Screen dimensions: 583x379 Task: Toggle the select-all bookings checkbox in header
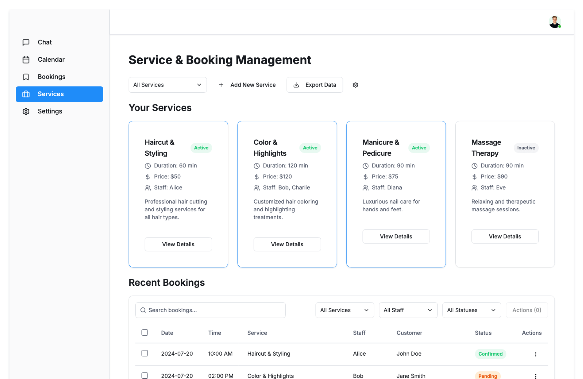point(145,333)
